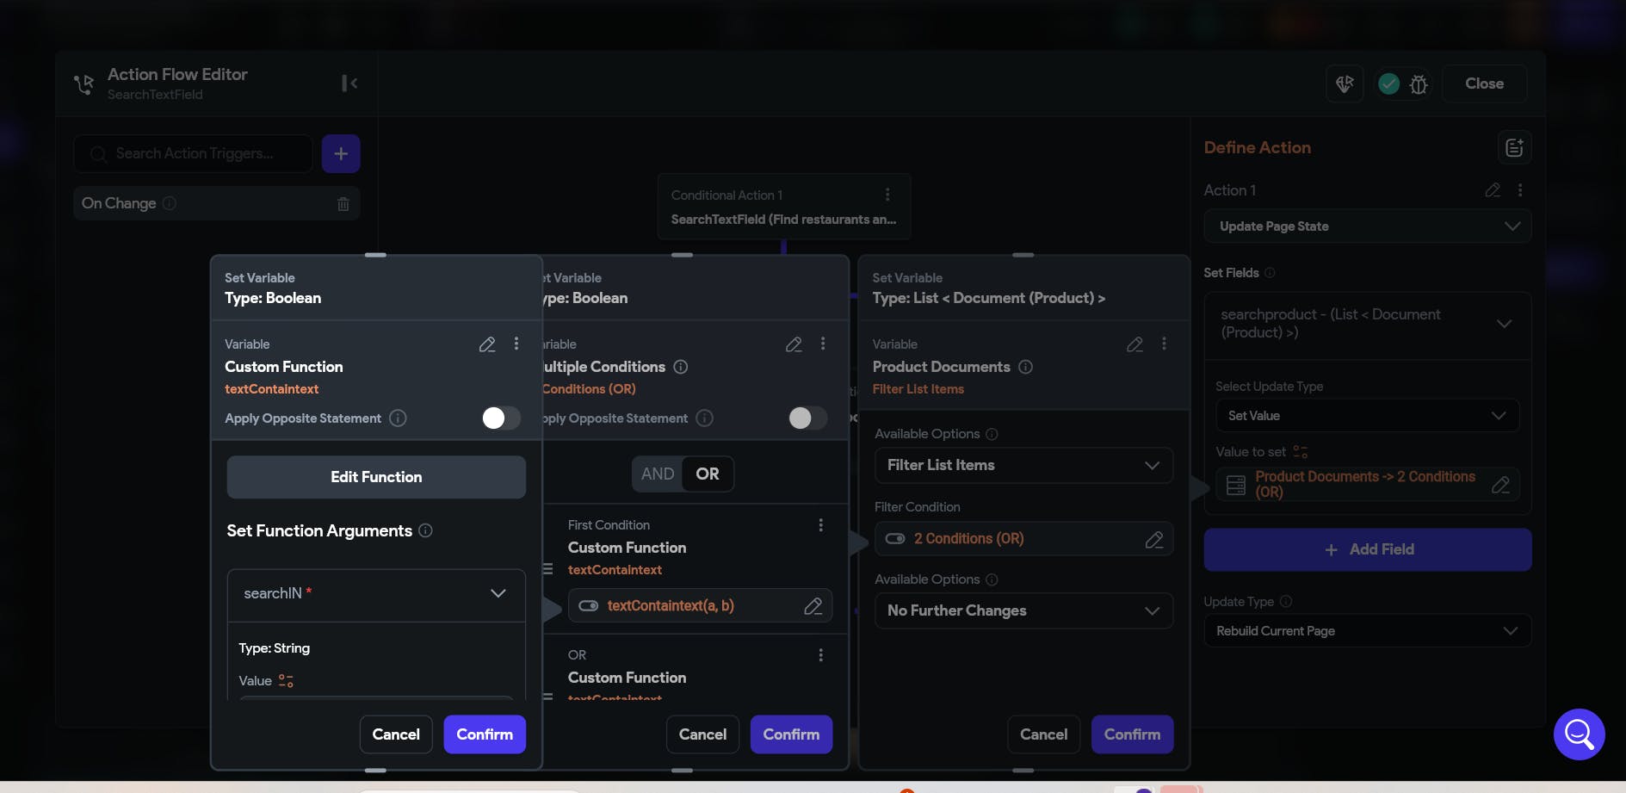The height and width of the screenshot is (793, 1626).
Task: Click the add action trigger plus button
Action: click(x=341, y=153)
